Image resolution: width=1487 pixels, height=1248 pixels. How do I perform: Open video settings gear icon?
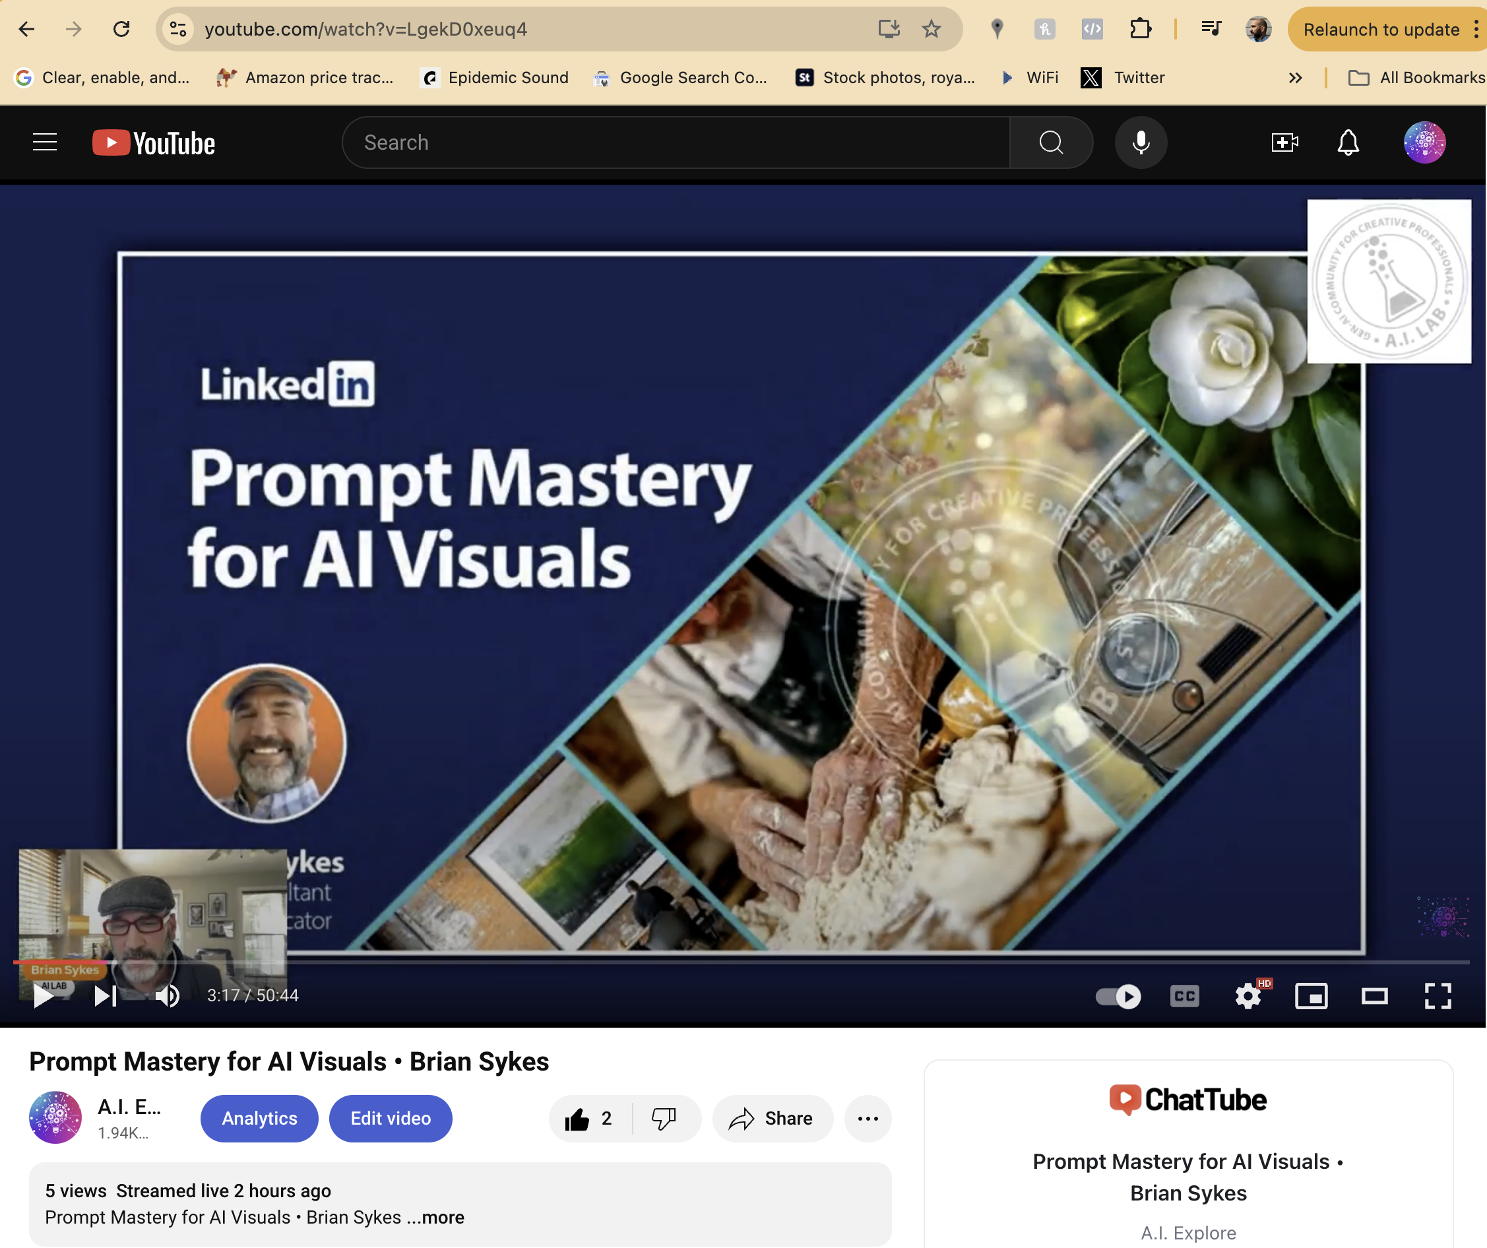[x=1248, y=996]
